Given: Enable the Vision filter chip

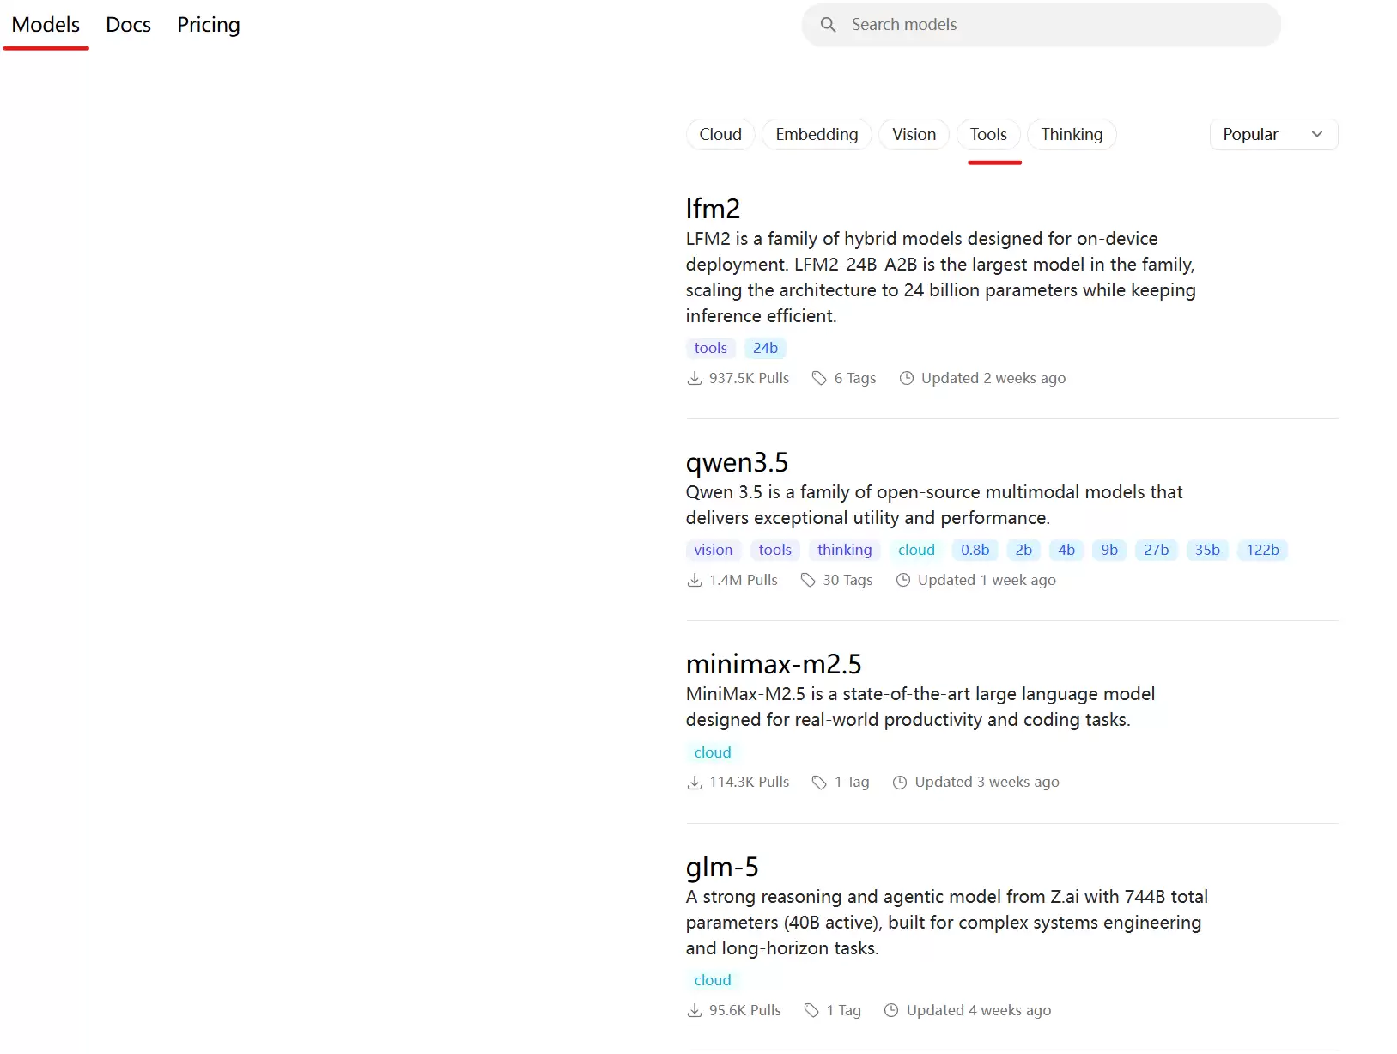Looking at the screenshot, I should coord(914,135).
